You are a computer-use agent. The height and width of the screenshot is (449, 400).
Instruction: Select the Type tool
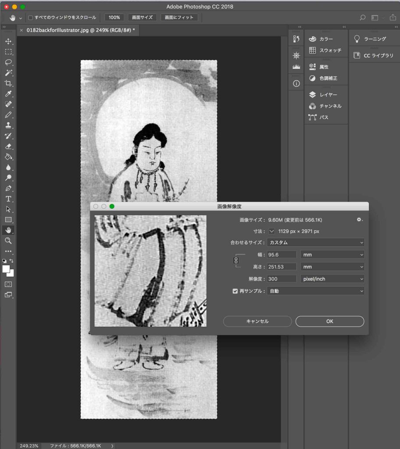point(8,199)
